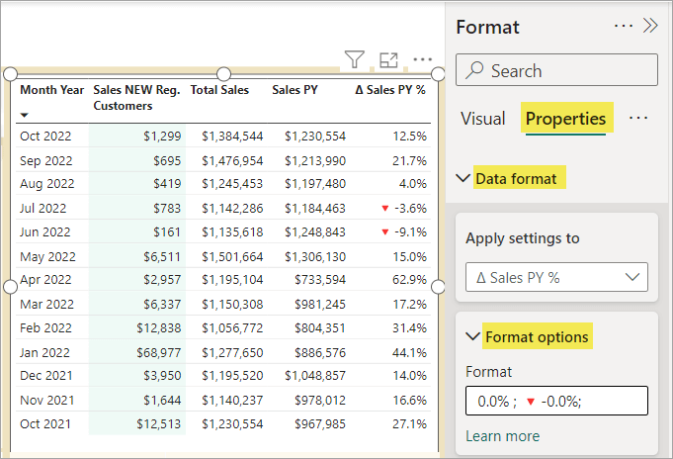The width and height of the screenshot is (673, 459).
Task: Open More options ellipsis above table
Action: point(422,59)
